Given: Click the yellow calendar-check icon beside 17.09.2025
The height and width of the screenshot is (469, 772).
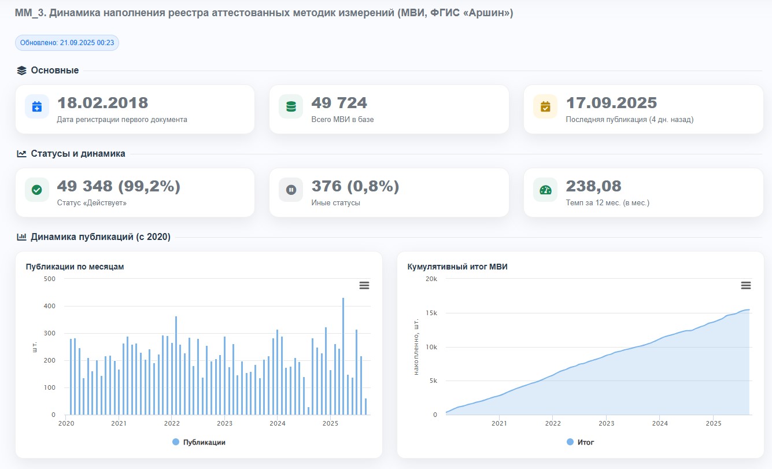Looking at the screenshot, I should click(545, 106).
